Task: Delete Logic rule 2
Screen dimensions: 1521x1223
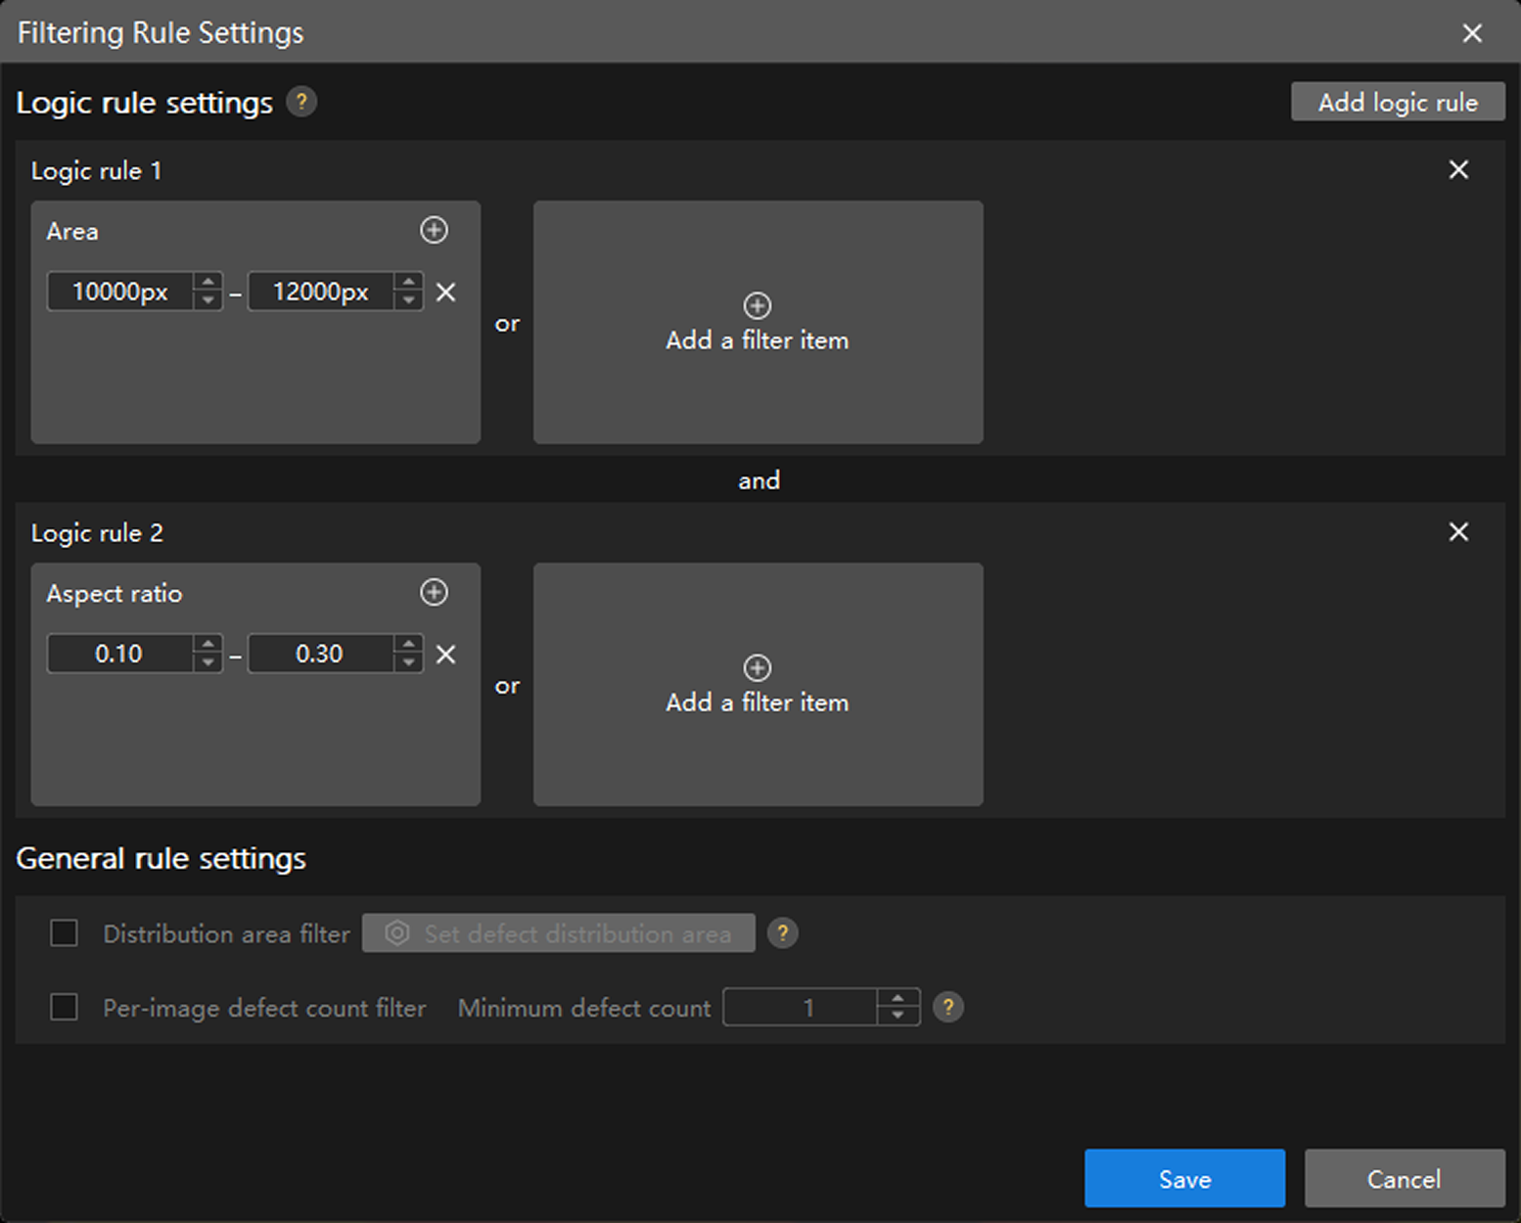Action: coord(1458,532)
